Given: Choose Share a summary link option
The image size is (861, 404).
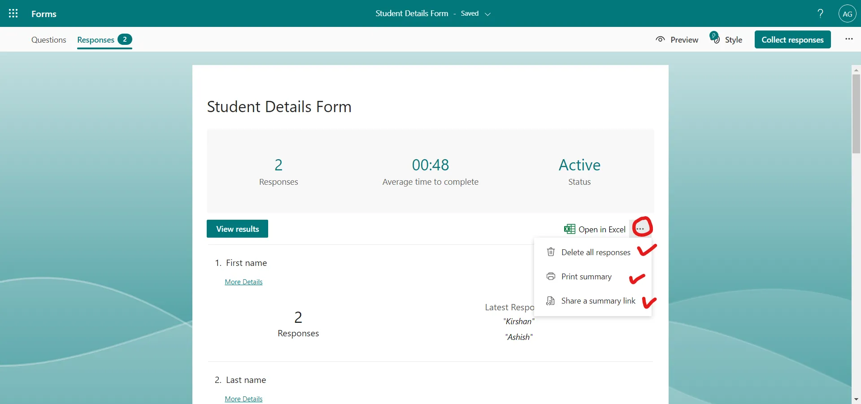Looking at the screenshot, I should (x=592, y=301).
